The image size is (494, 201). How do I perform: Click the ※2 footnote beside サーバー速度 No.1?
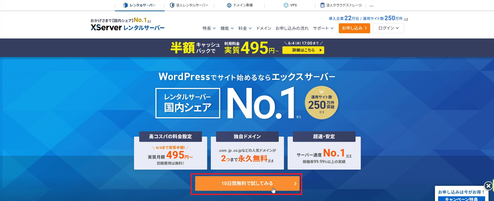tap(349, 156)
